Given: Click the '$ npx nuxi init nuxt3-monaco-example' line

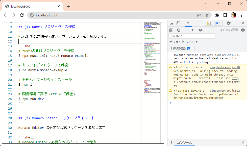Looking at the screenshot, I should tap(53, 56).
